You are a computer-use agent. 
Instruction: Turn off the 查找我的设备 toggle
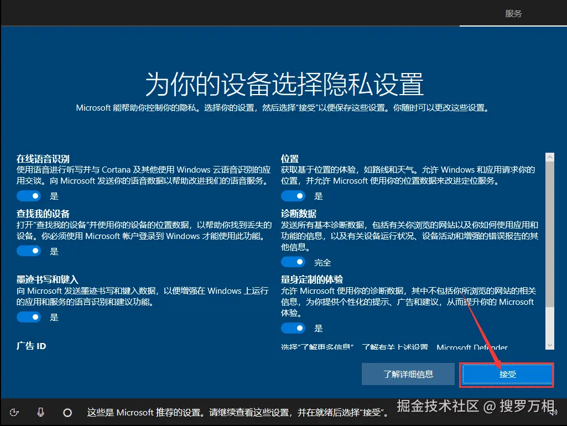(x=29, y=251)
